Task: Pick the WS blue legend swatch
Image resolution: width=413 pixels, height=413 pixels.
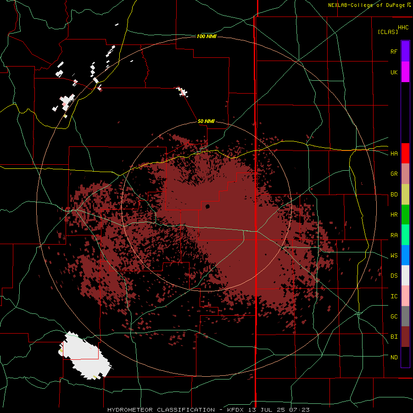Action: click(405, 255)
